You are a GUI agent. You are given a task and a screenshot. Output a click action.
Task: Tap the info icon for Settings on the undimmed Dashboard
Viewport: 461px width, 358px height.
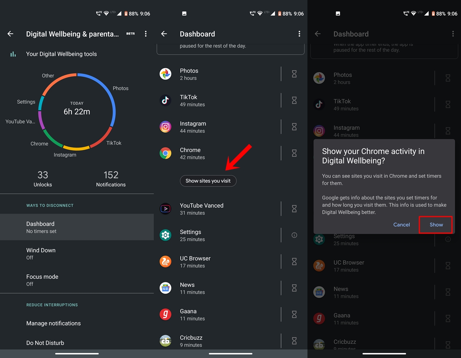point(294,235)
